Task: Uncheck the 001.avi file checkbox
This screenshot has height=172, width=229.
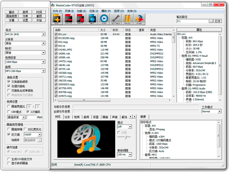Action: 56,34
